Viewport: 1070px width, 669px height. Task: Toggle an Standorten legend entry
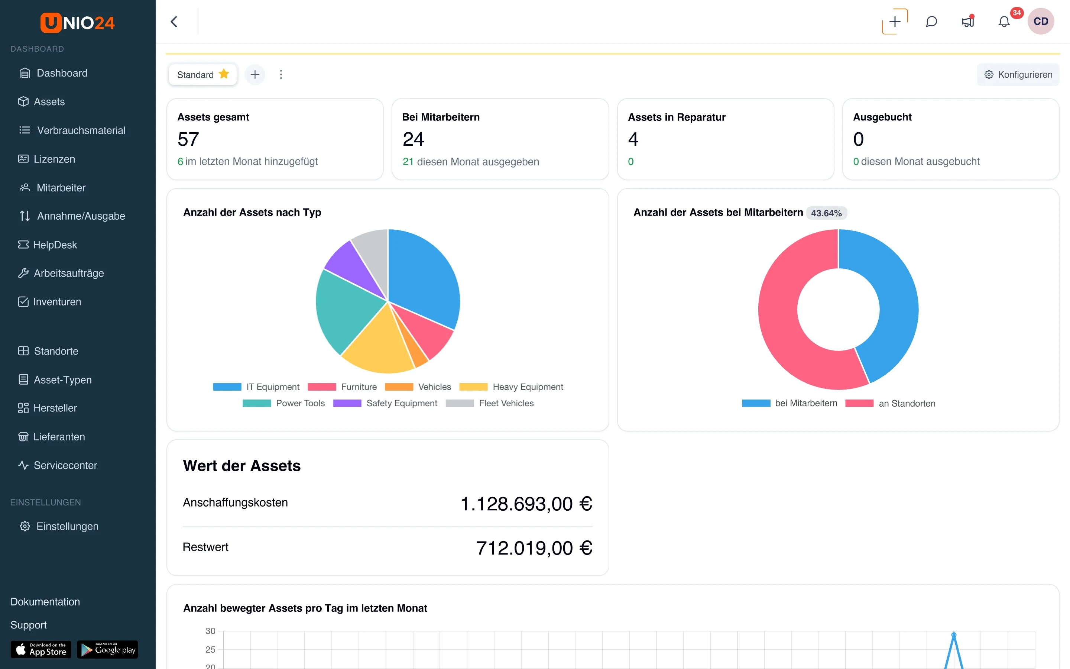tap(890, 403)
